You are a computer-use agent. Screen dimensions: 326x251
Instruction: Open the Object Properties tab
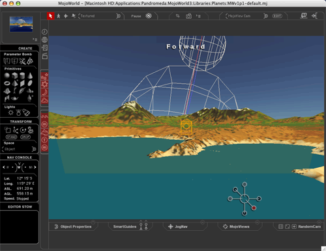tap(73, 227)
